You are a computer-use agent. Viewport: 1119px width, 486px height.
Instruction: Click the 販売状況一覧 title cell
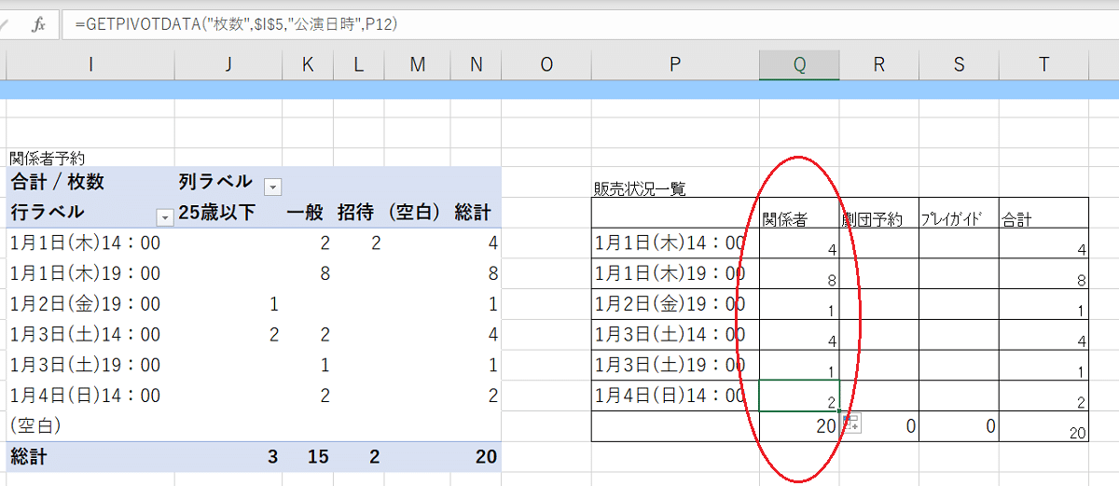click(640, 188)
